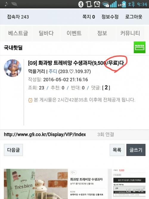
Task: Switch to the 딜바다 tab
Action: coord(46,33)
